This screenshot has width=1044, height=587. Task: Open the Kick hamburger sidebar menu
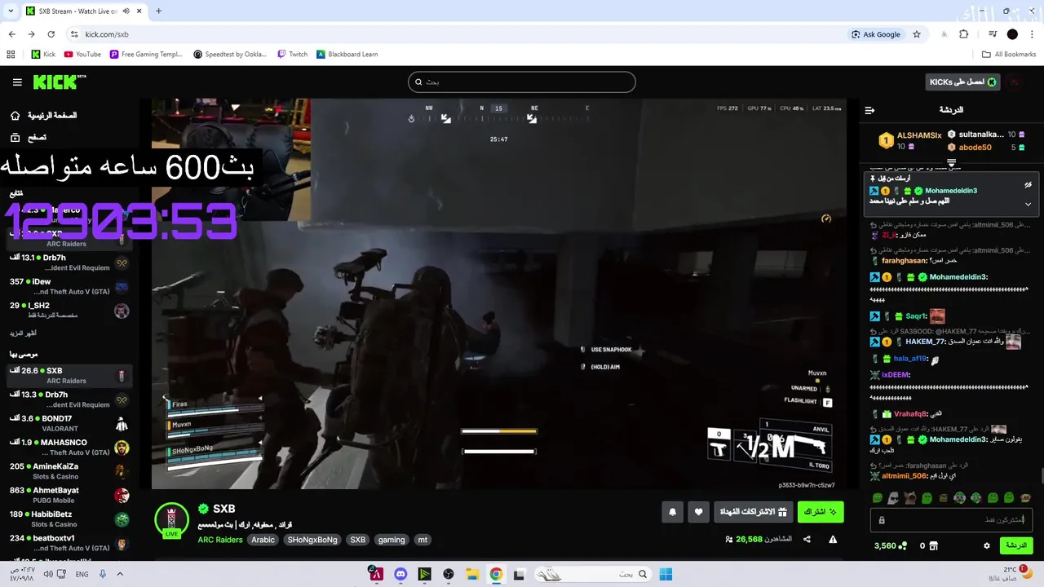[x=17, y=82]
